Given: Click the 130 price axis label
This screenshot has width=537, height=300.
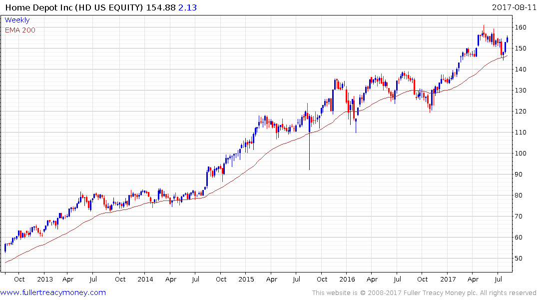Looking at the screenshot, I should point(521,90).
